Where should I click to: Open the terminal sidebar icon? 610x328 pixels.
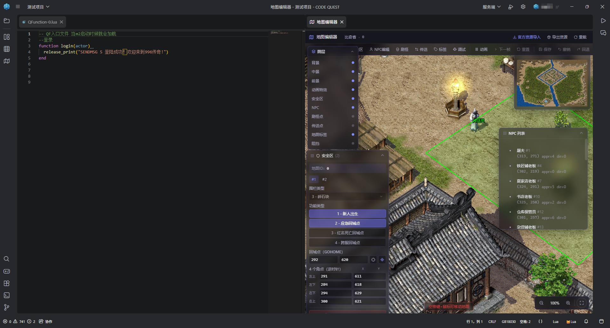tap(7, 295)
